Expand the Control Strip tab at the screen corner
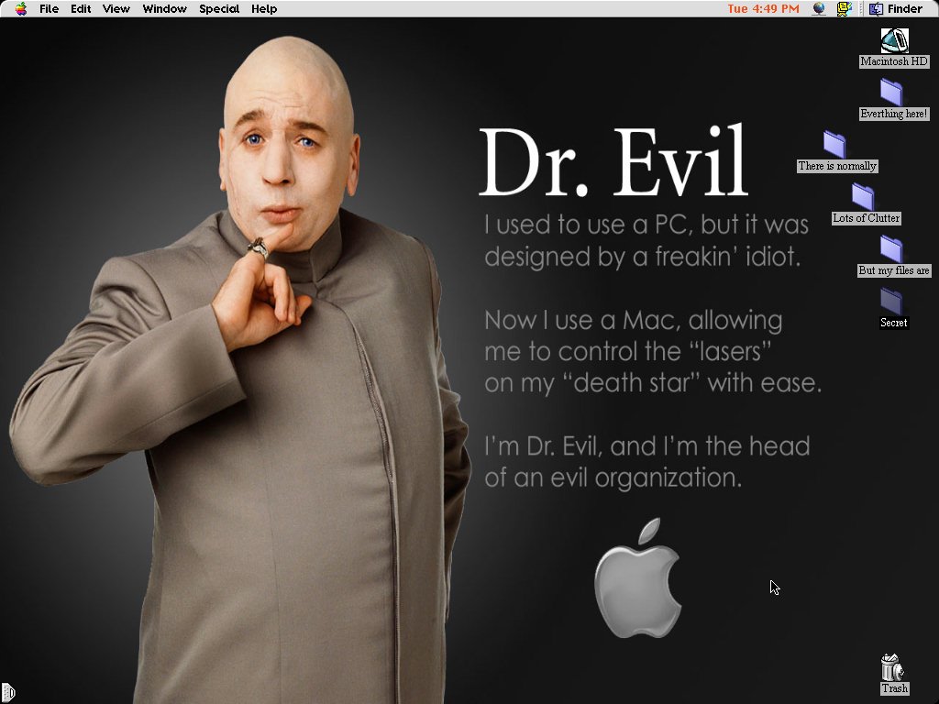The image size is (939, 704). click(7, 693)
